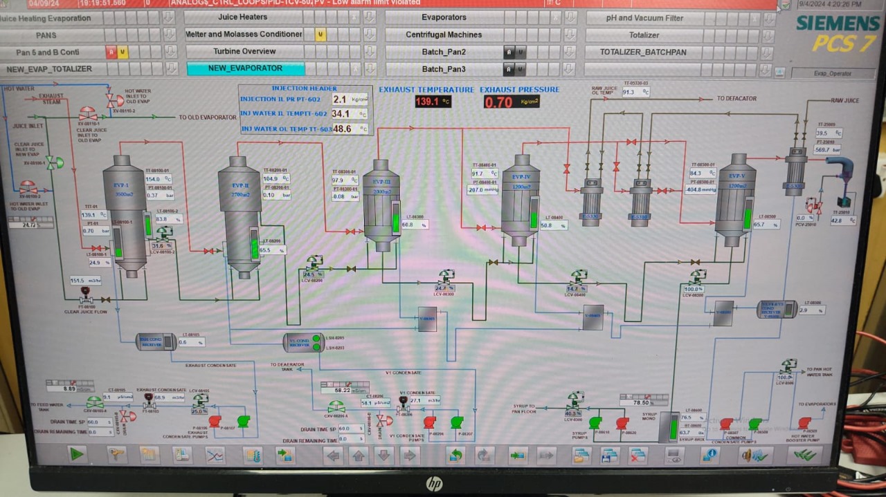Image resolution: width=886 pixels, height=497 pixels.
Task: Click the green play arrow in bottom toolbar
Action: click(77, 454)
